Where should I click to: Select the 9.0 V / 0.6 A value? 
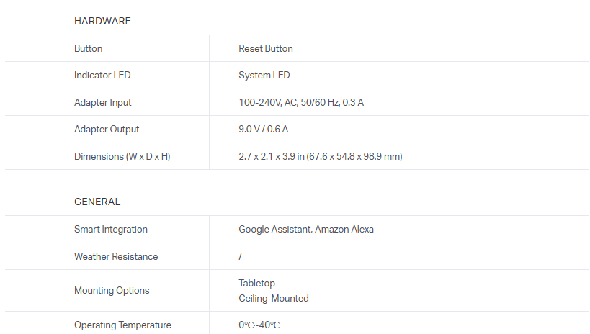pos(263,130)
